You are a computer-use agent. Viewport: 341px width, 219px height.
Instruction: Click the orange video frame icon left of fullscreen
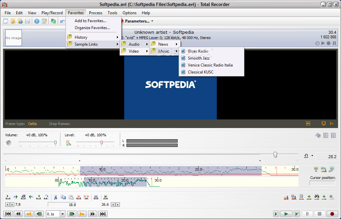(x=308, y=123)
